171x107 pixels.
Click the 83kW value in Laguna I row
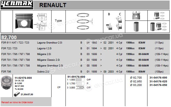[x=142, y=48]
